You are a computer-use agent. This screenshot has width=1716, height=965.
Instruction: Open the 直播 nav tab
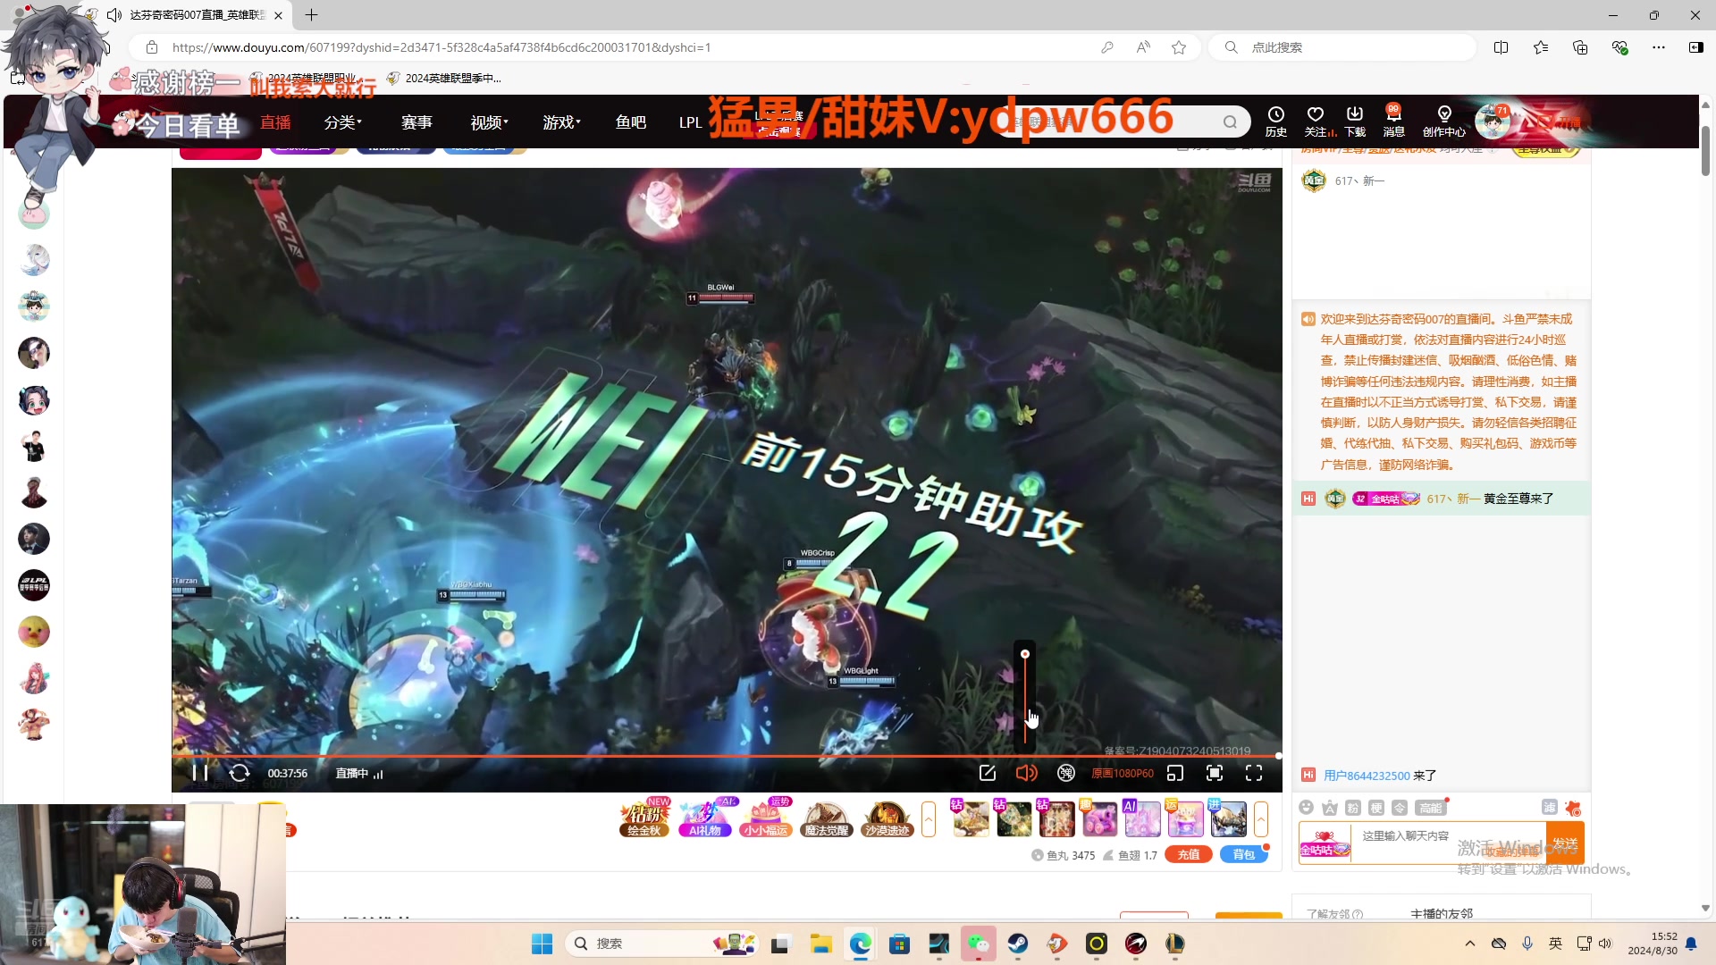[x=275, y=122]
